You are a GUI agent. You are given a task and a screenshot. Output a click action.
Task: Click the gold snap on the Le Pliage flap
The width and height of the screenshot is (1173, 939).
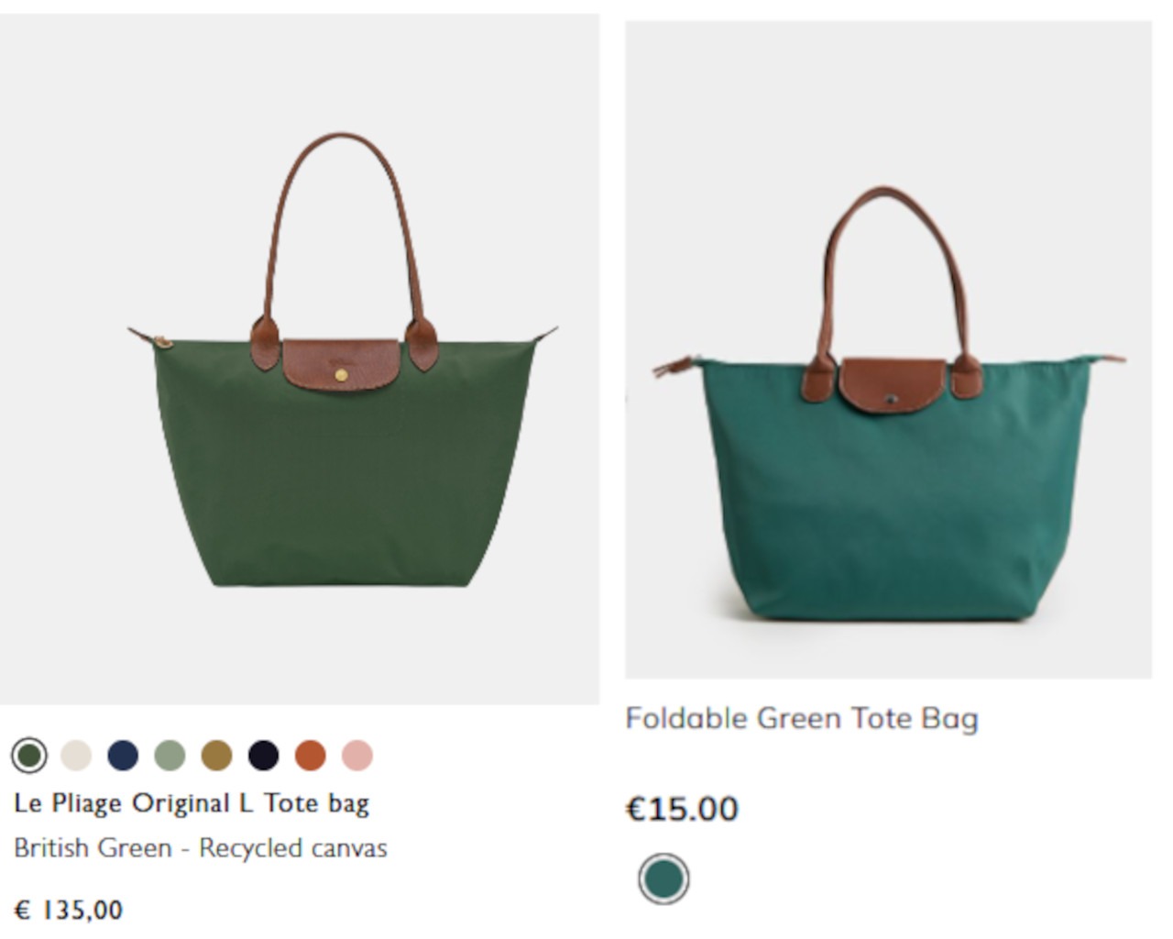click(x=342, y=375)
